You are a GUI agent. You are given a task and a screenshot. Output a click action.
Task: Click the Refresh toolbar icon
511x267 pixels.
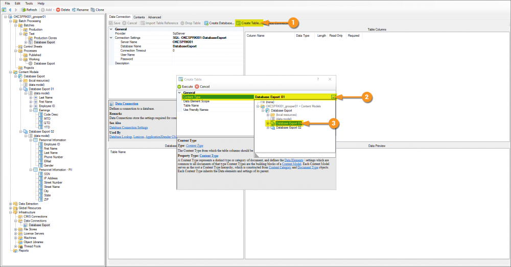pyautogui.click(x=24, y=10)
